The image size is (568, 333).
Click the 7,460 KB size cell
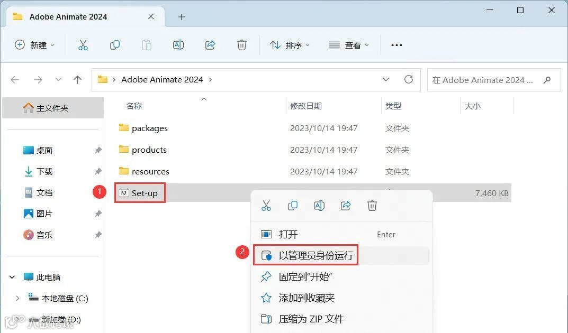492,193
